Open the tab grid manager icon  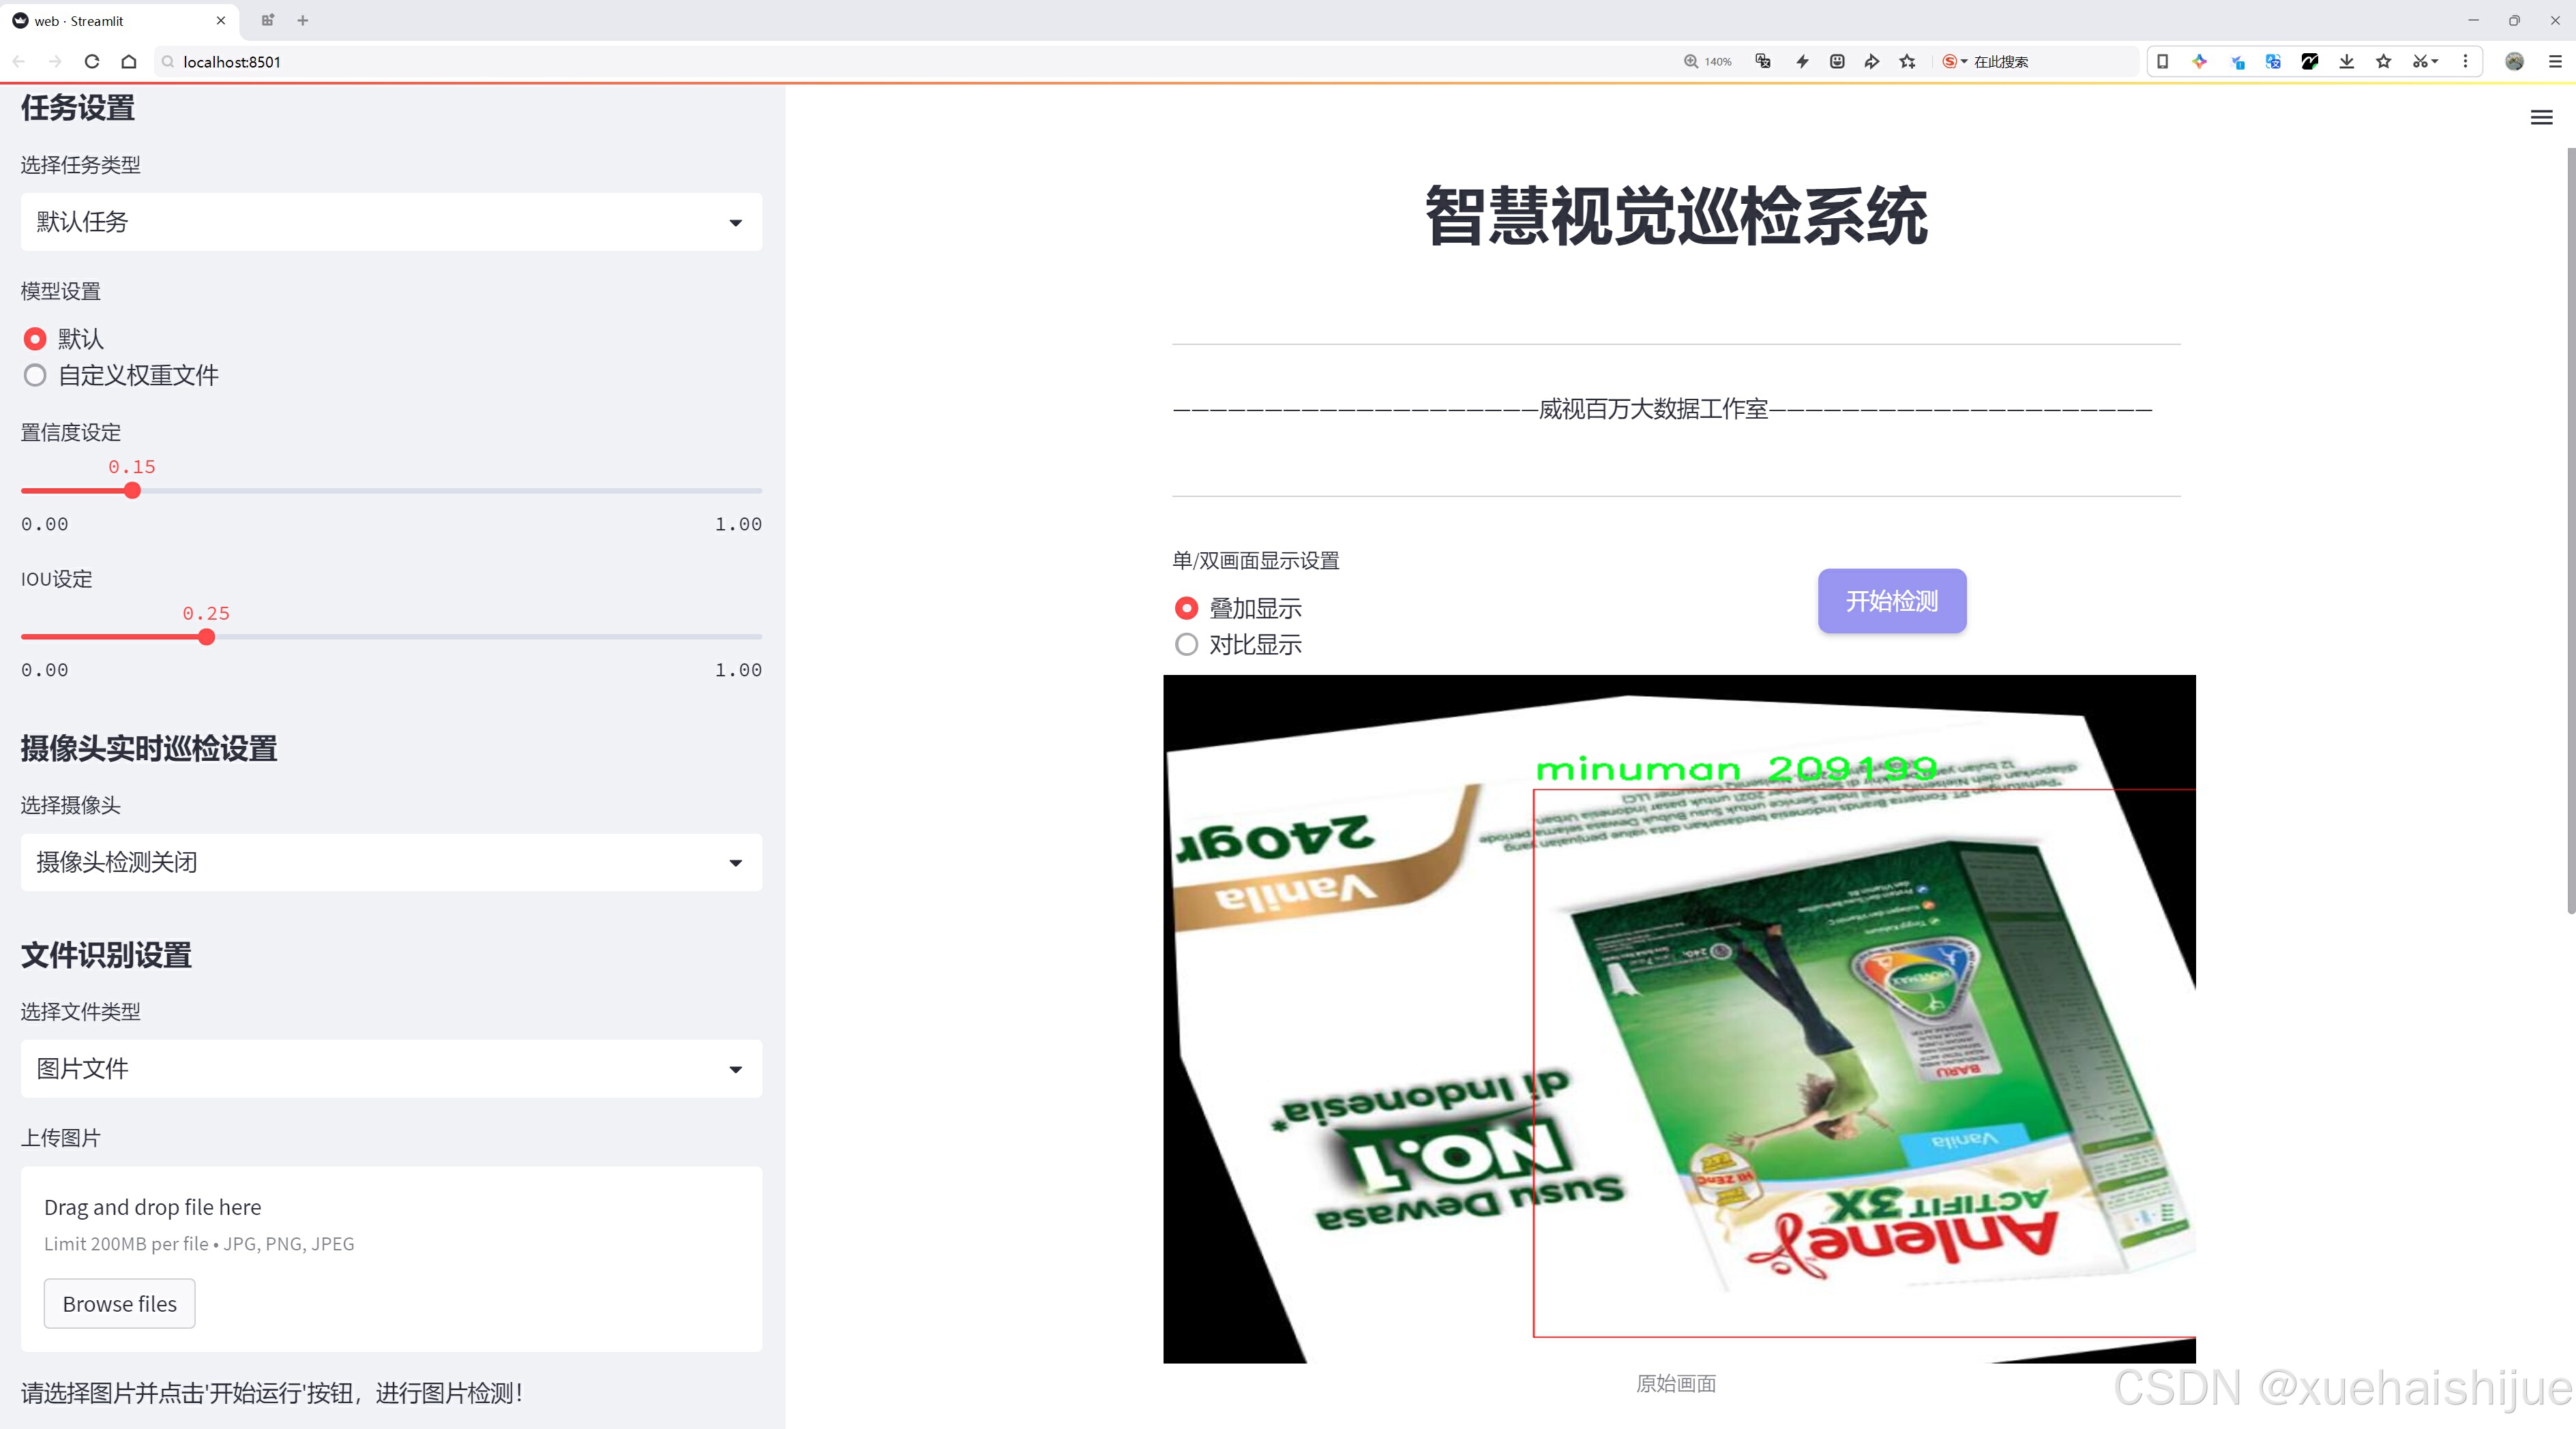pos(267,20)
